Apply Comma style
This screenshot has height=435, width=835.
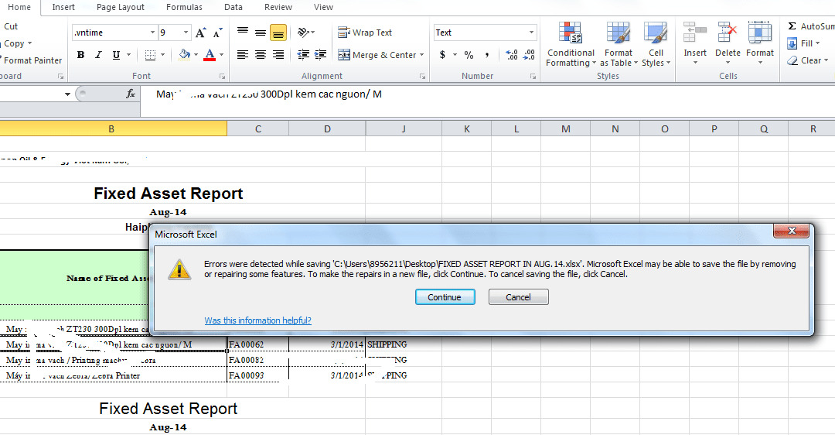pos(487,55)
